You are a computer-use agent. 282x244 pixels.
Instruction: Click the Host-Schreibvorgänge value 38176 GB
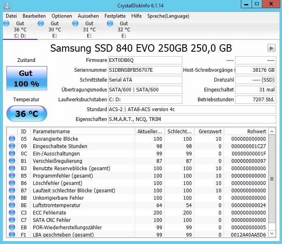[x=256, y=70]
